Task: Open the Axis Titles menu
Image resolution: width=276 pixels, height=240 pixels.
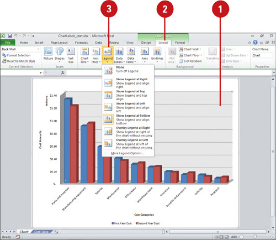Action: pos(95,55)
